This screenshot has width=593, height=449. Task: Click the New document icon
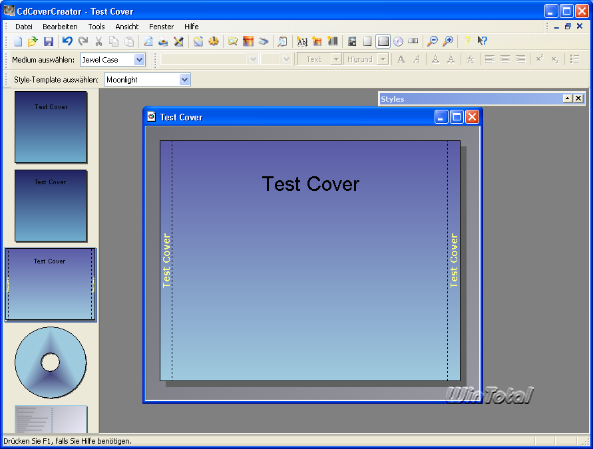coord(18,41)
